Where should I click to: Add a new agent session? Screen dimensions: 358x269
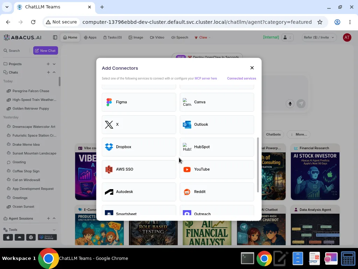48,219
